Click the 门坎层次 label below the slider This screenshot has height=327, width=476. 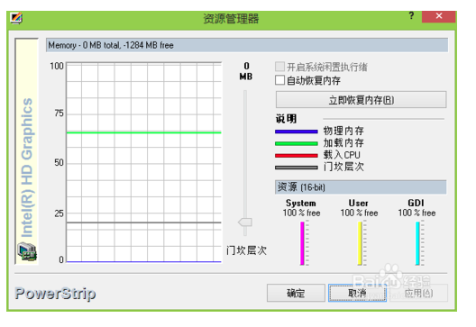(x=246, y=250)
